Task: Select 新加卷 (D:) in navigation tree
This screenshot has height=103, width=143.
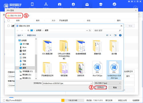Action: pyautogui.click(x=25, y=75)
